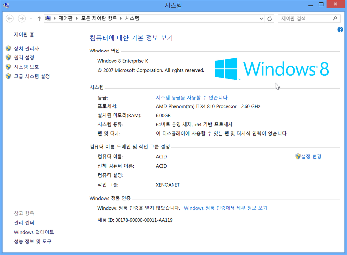Click the Windows 8 logo image
The height and width of the screenshot is (255, 347).
tap(272, 69)
